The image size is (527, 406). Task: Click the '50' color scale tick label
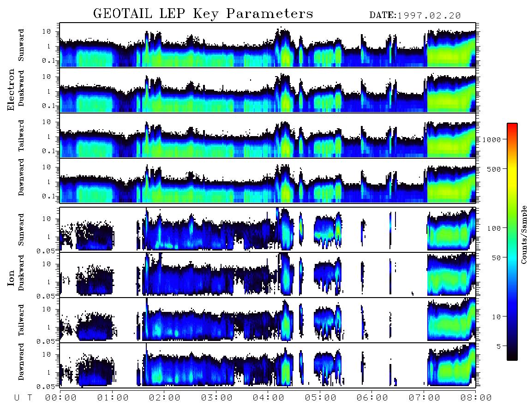pos(496,258)
